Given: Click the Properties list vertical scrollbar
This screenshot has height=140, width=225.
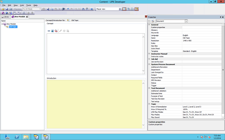Looking at the screenshot, I should point(223,70).
